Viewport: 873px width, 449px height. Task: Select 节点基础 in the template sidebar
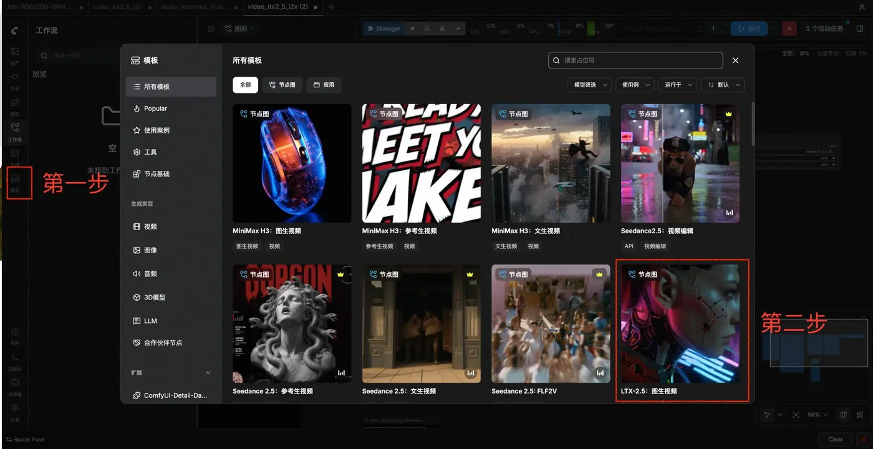[x=171, y=174]
